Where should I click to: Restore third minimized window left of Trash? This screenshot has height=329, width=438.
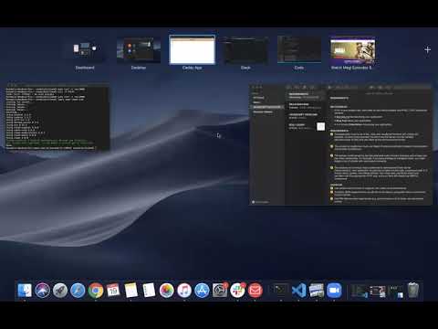tap(395, 291)
